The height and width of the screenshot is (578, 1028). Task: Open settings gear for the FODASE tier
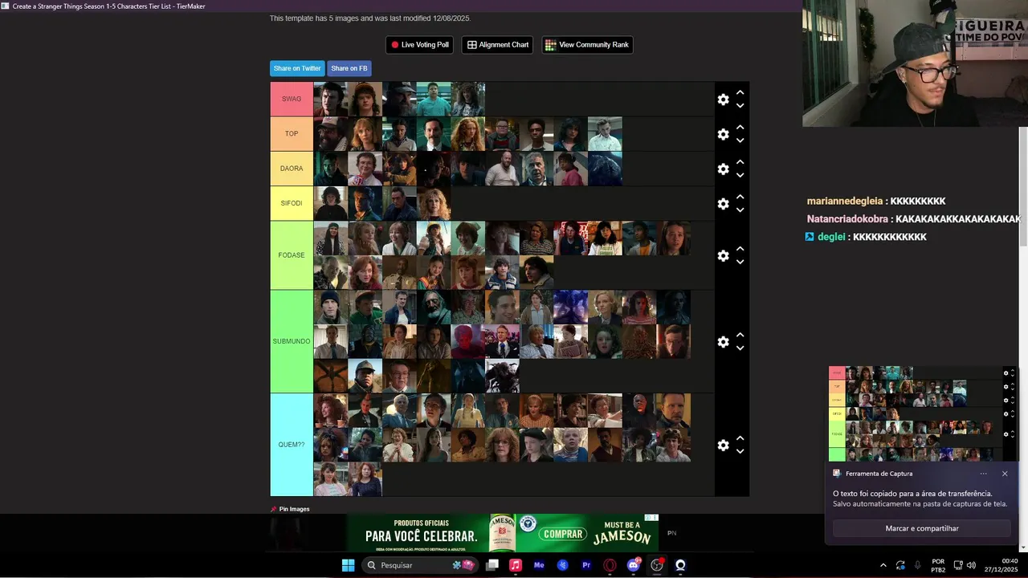(723, 255)
